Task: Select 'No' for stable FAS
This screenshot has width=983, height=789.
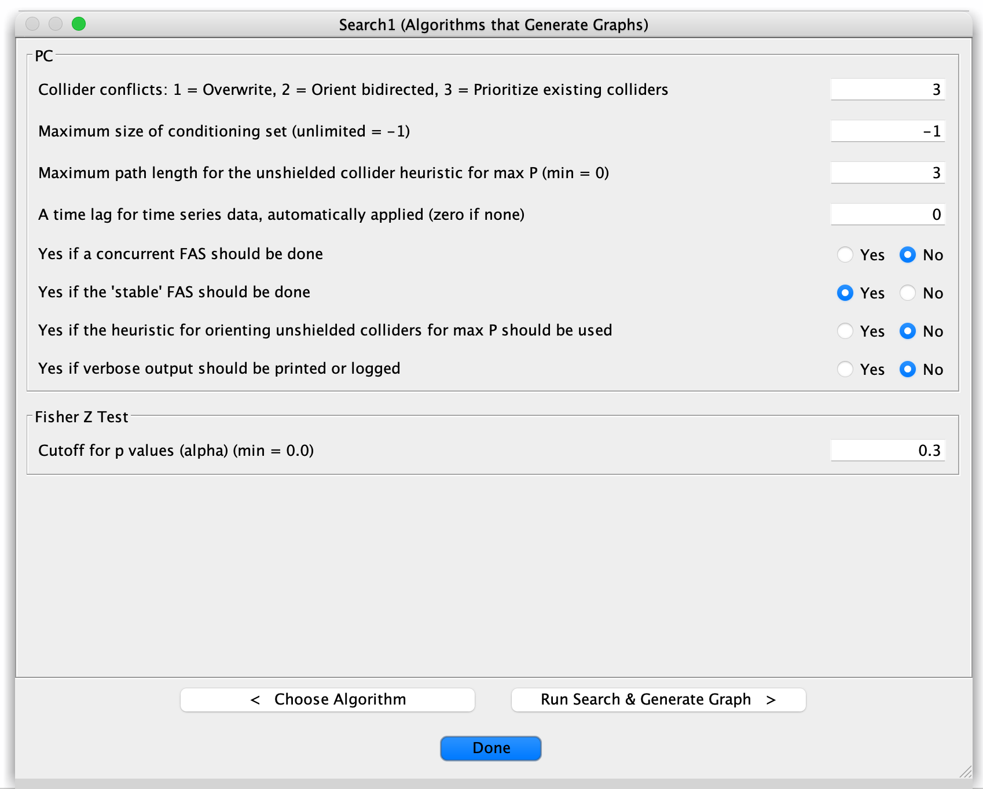Action: click(x=908, y=293)
